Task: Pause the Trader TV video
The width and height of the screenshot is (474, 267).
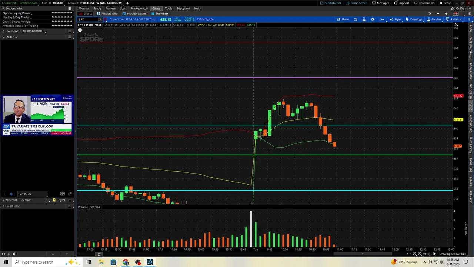Action: (4, 194)
